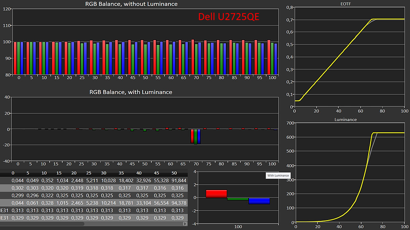Screen dimensions: 410x230
Task: Pick the "0,328" table cell
Action: (x=47, y=203)
